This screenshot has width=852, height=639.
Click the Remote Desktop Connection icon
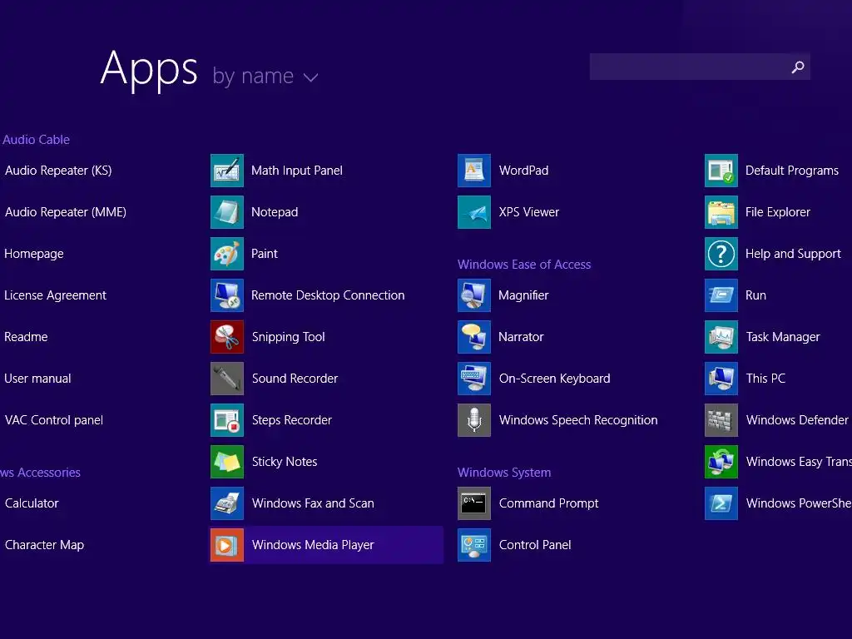(227, 295)
